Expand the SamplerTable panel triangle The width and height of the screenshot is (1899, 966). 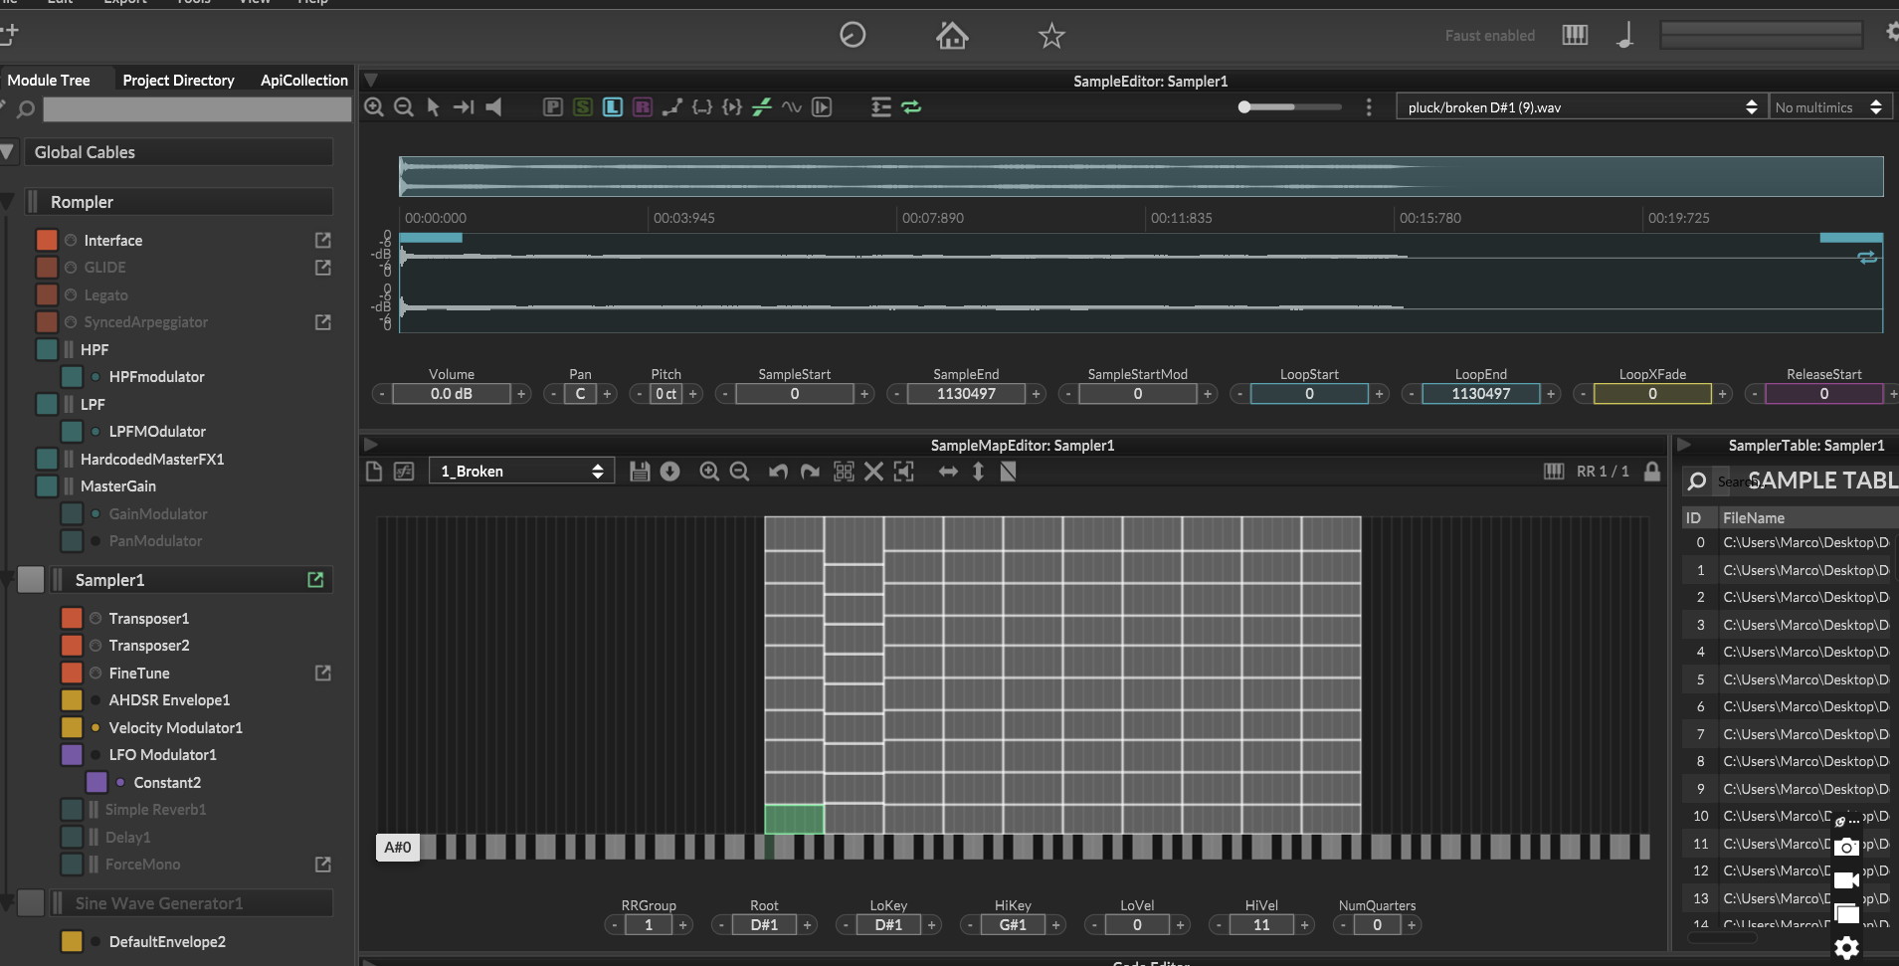tap(1684, 445)
